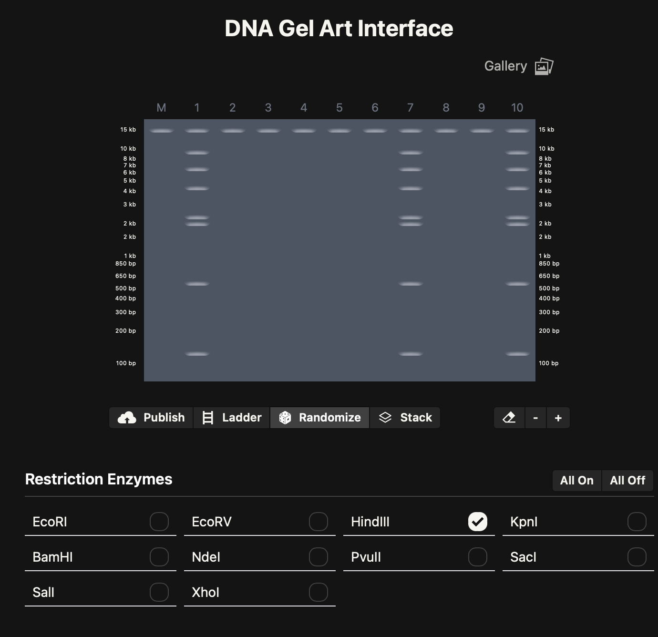Click the right 500 bp size label
This screenshot has height=637, width=658.
click(x=549, y=288)
